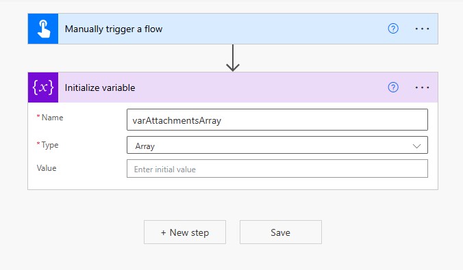Click the Value field label
The height and width of the screenshot is (270, 463).
[47, 168]
